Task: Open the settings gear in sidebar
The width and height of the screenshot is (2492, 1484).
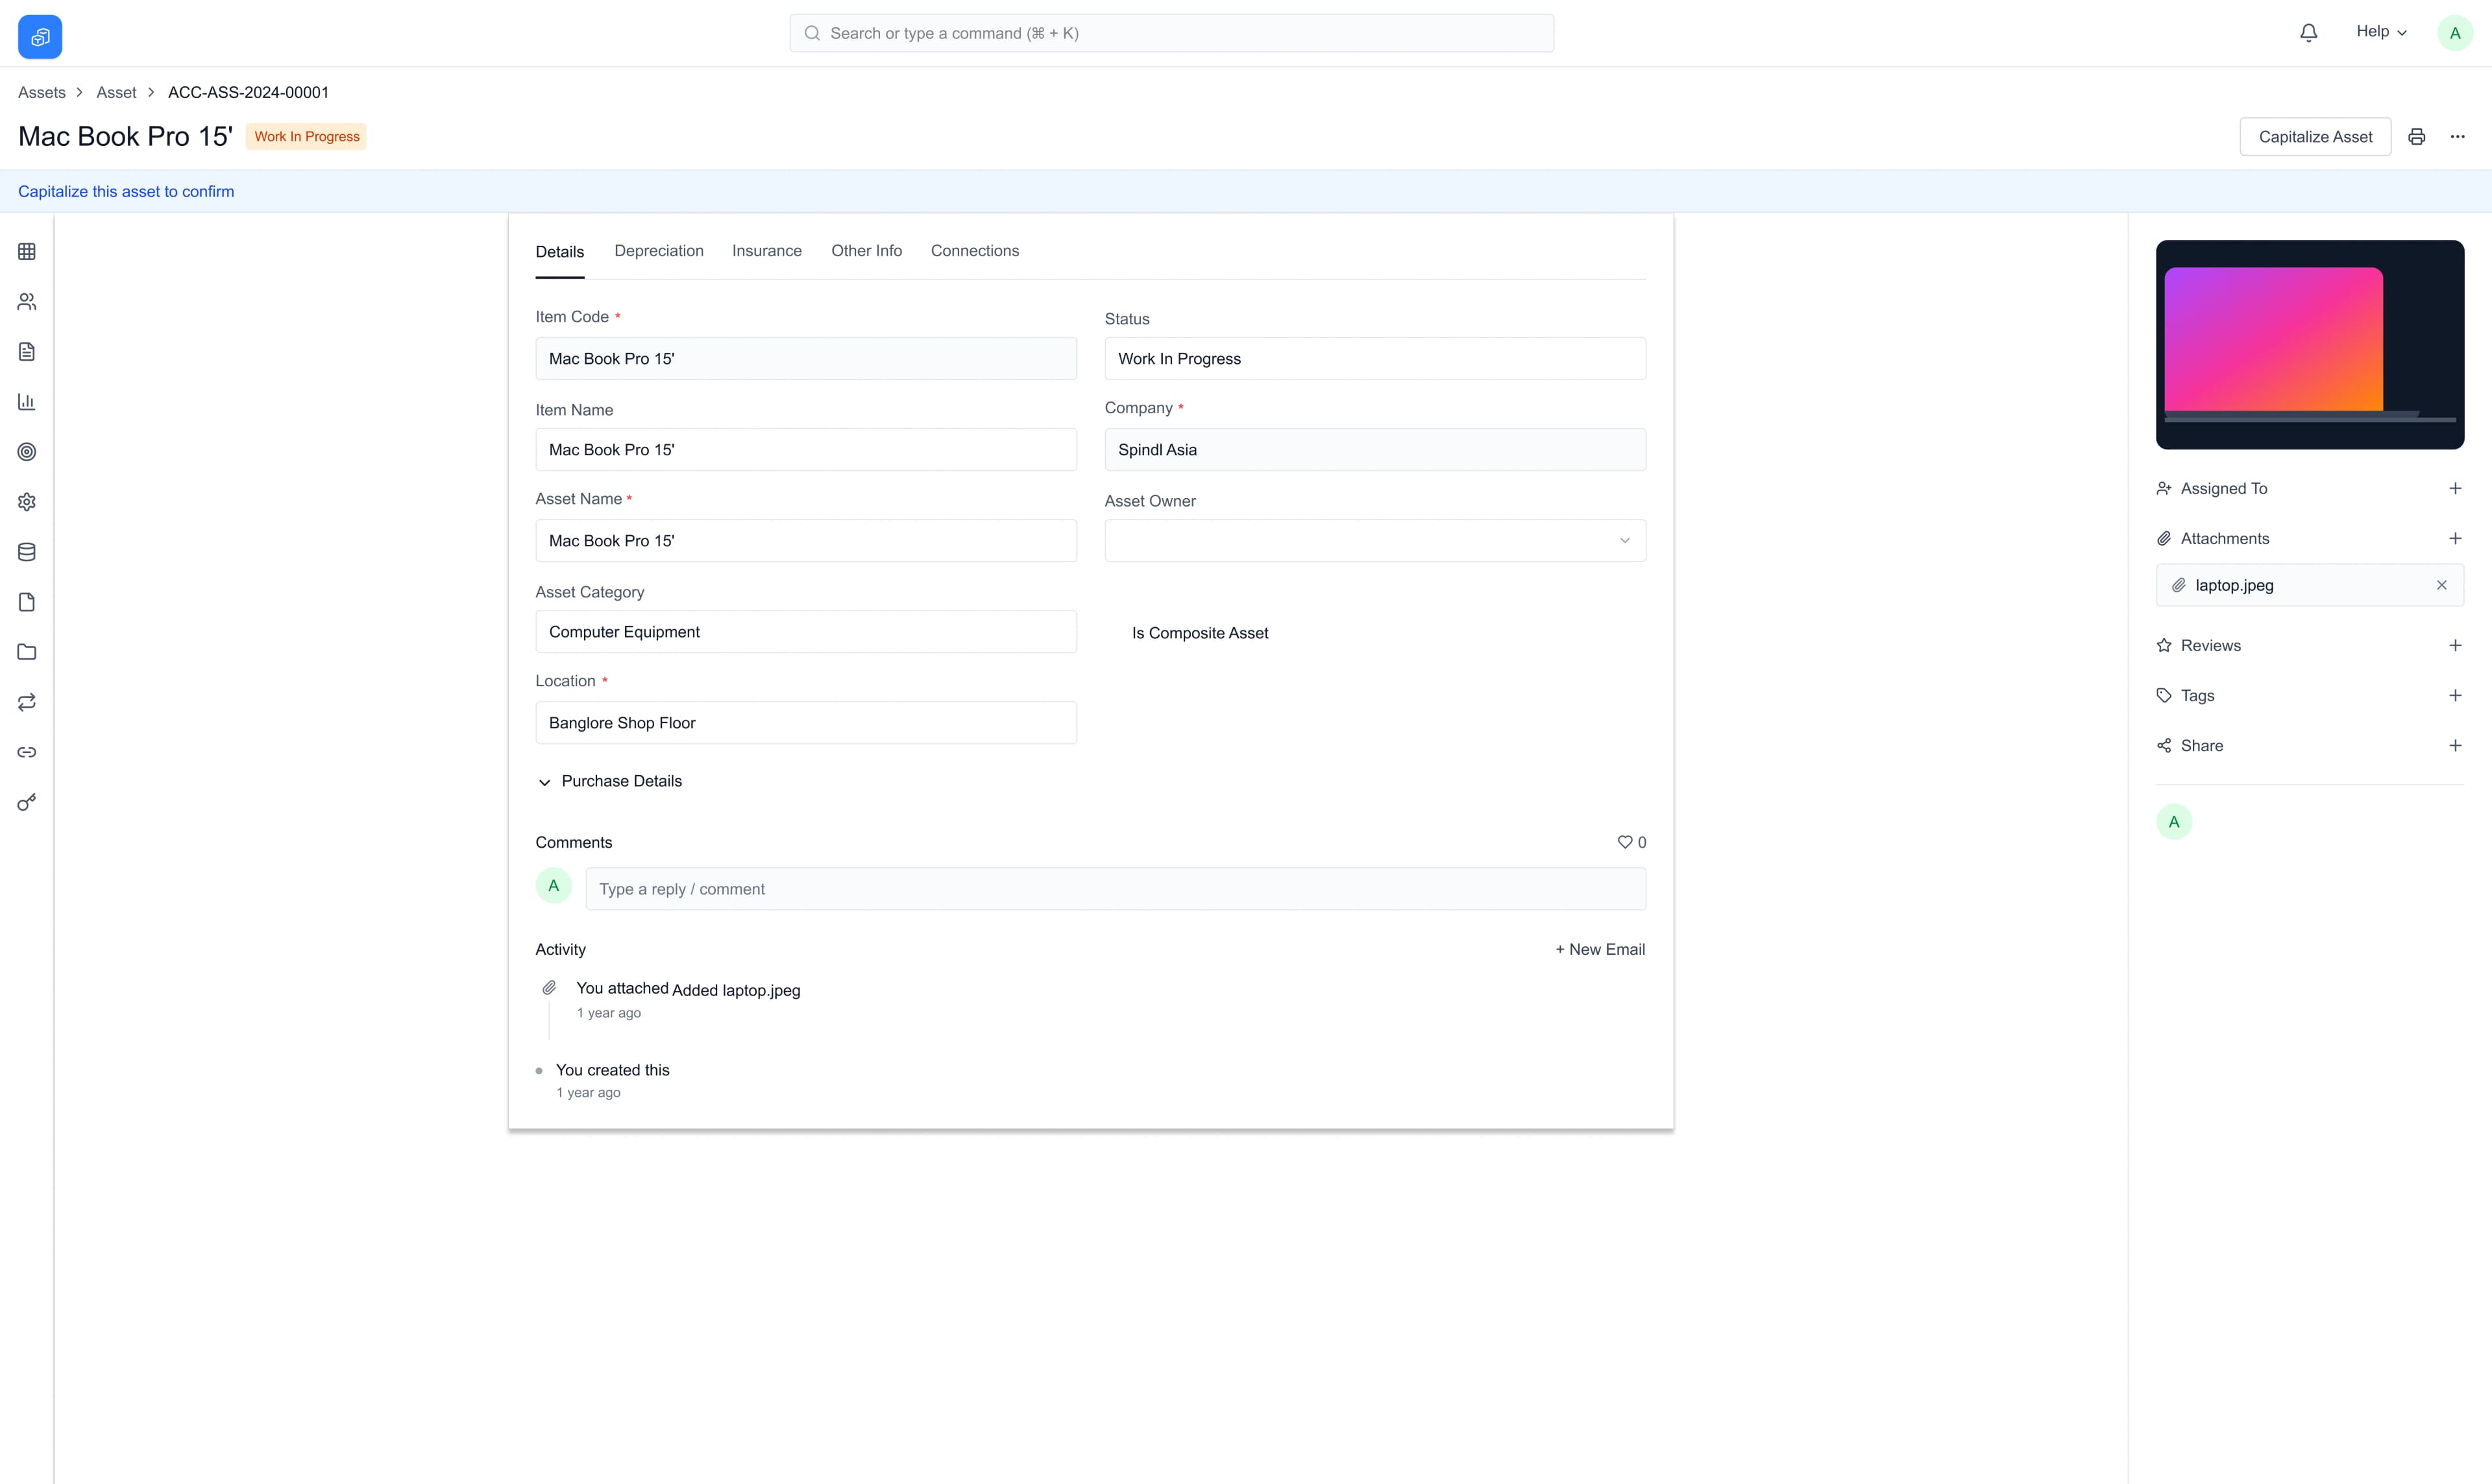Action: pyautogui.click(x=26, y=501)
